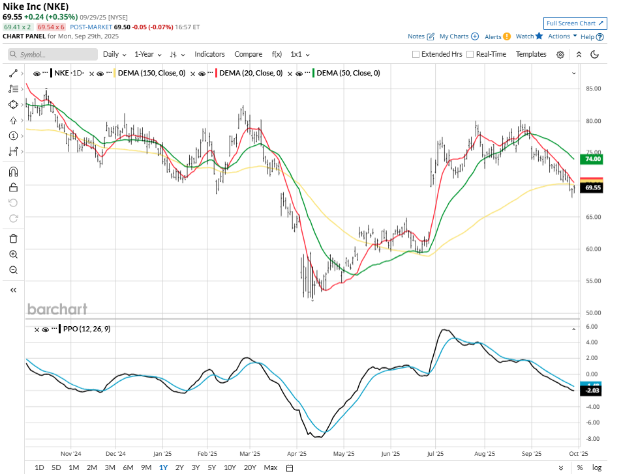Click the Watch star icon
The image size is (623, 474).
coord(539,36)
